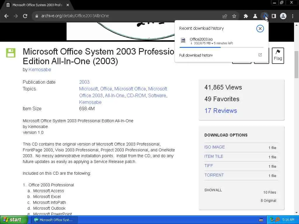Click the scrollbar down arrow

click(296, 213)
